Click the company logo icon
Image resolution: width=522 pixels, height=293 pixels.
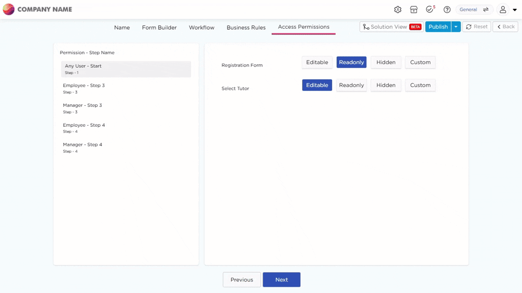click(8, 9)
